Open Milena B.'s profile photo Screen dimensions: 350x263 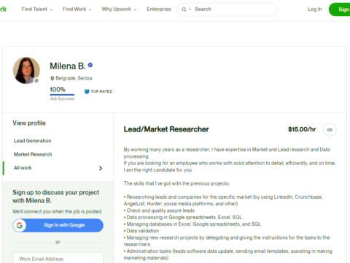click(26, 71)
